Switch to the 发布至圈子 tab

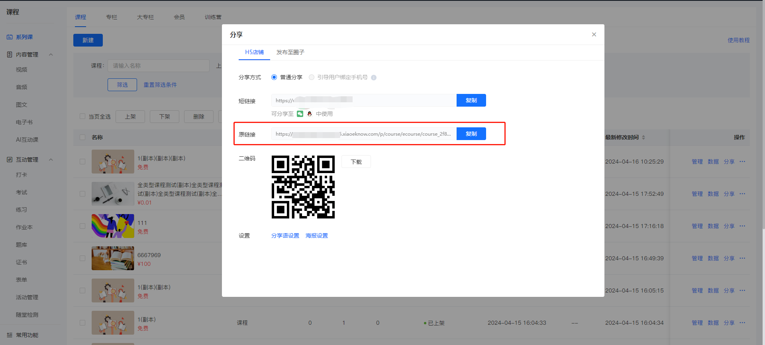tap(290, 52)
